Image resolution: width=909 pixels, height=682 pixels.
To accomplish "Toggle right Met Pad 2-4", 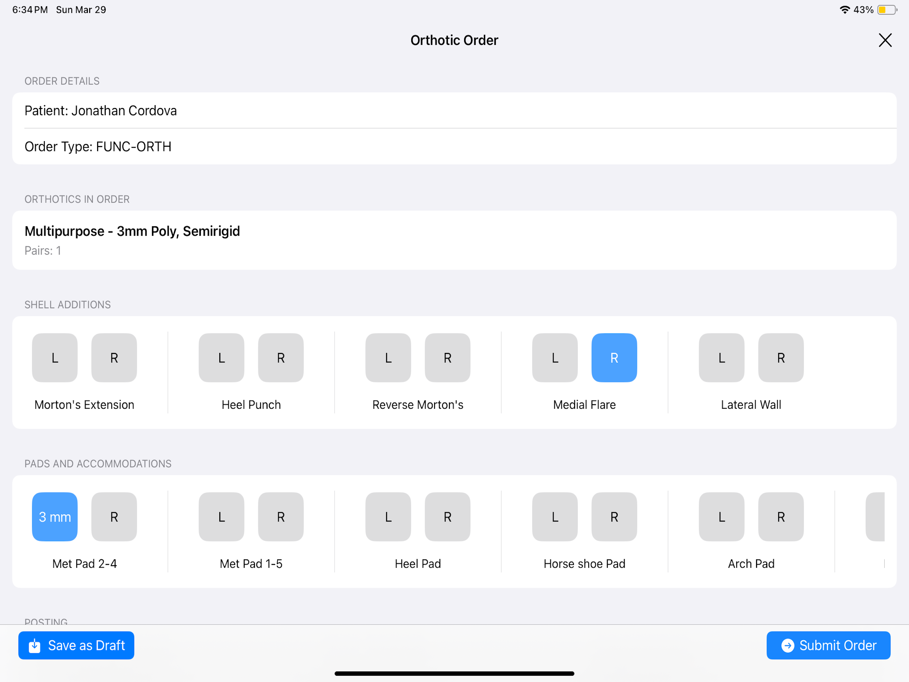I will (x=114, y=517).
